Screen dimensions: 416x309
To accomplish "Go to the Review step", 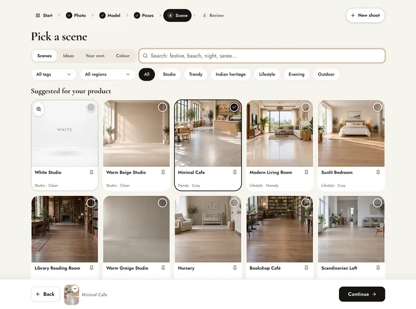I will pyautogui.click(x=213, y=16).
